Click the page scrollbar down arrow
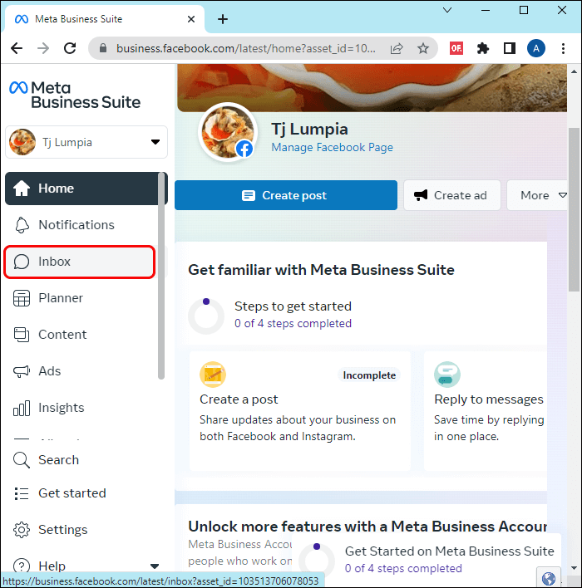 575,568
